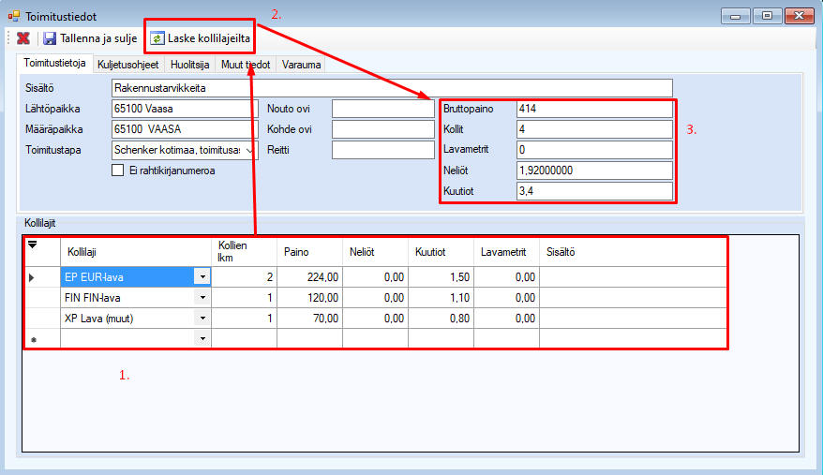Switch to the Varauma tab
Viewport: 823px width, 475px height.
(x=302, y=65)
